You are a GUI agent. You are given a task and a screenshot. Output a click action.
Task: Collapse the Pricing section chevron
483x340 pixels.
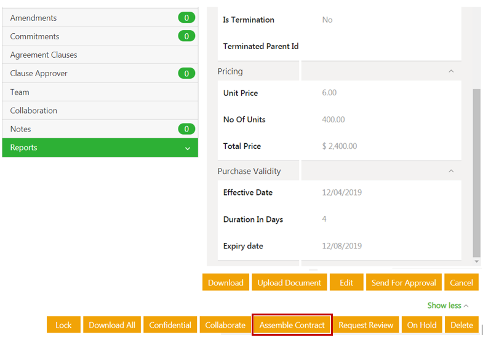point(451,71)
